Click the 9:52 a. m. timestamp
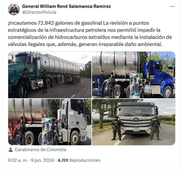 point(18,160)
